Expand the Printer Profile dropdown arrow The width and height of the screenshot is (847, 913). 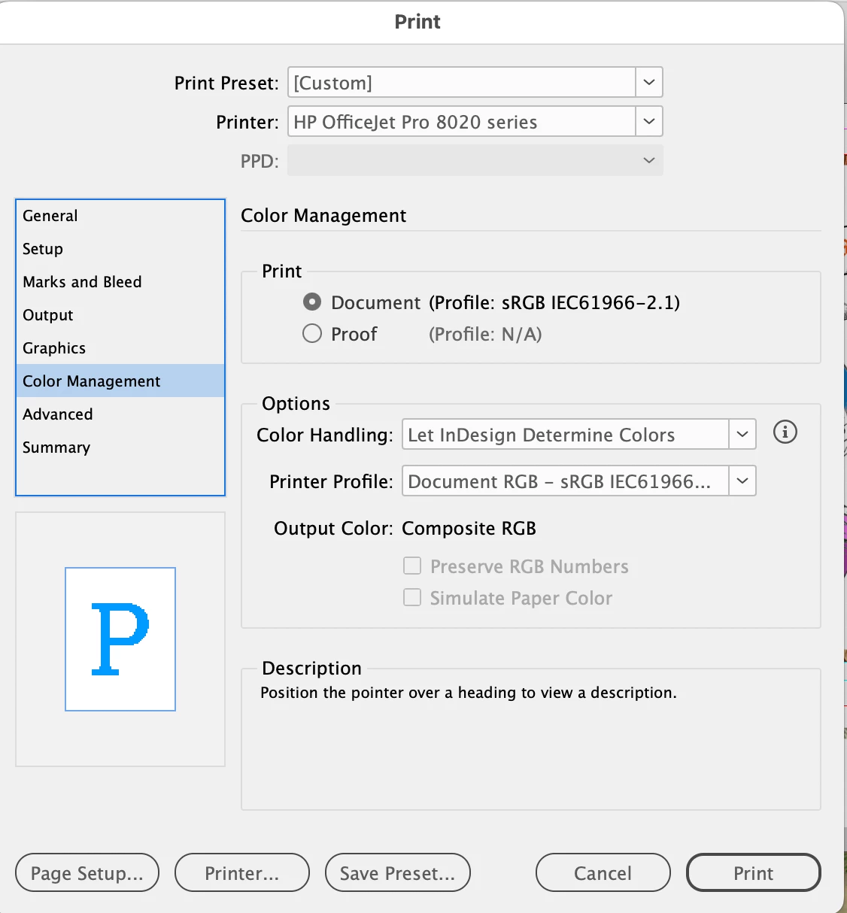(742, 481)
